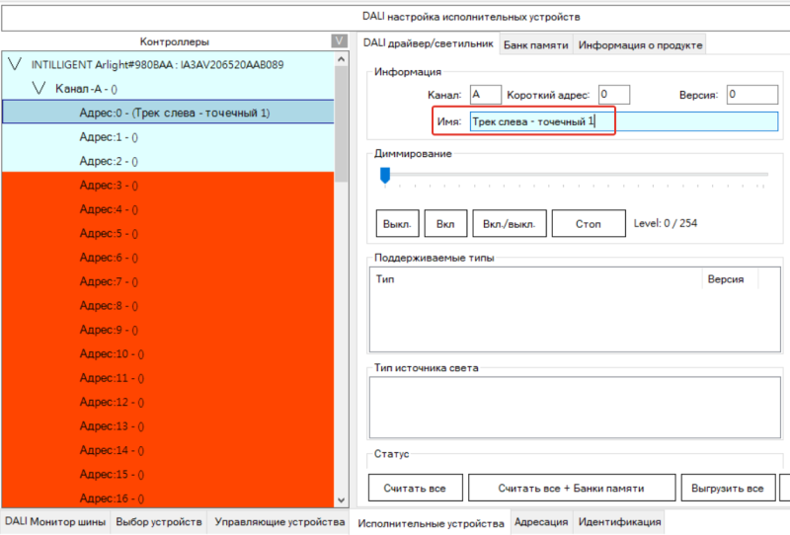Select the Адрес:2 tree row

(168, 161)
